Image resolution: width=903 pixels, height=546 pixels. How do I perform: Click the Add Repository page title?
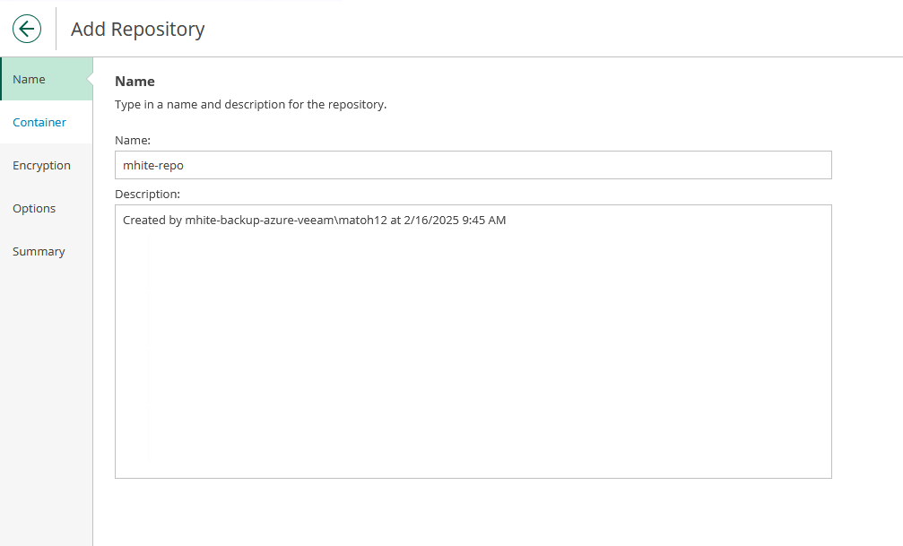coord(137,30)
